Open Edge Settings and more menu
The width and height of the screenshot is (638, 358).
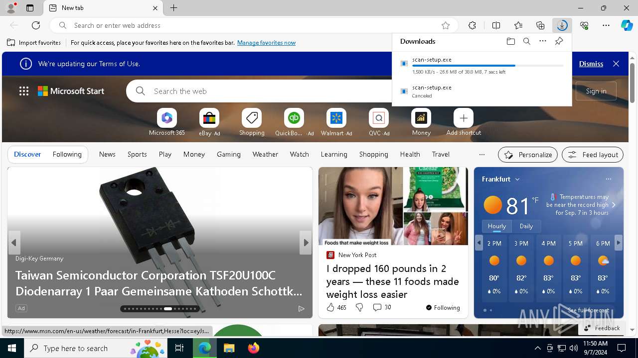click(606, 25)
